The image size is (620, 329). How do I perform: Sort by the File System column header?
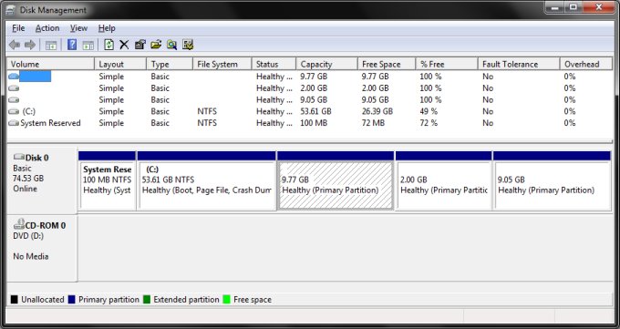[x=222, y=64]
